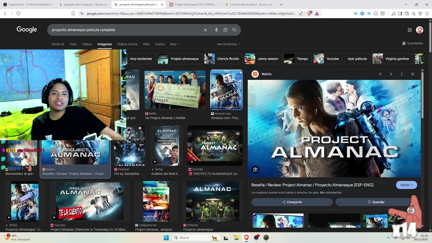This screenshot has width=432, height=243.
Task: Open the Amazon.com Project Almanac cover thumbnail
Action: pyautogui.click(x=226, y=90)
